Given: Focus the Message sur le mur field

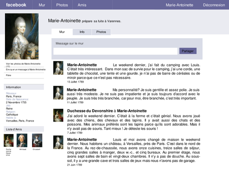Looking at the screenshot, I should [115, 51].
